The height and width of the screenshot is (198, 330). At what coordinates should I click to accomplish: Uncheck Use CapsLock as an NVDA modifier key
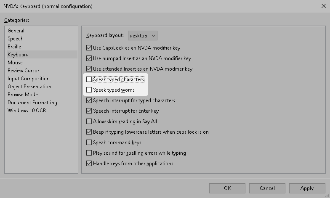[89, 48]
